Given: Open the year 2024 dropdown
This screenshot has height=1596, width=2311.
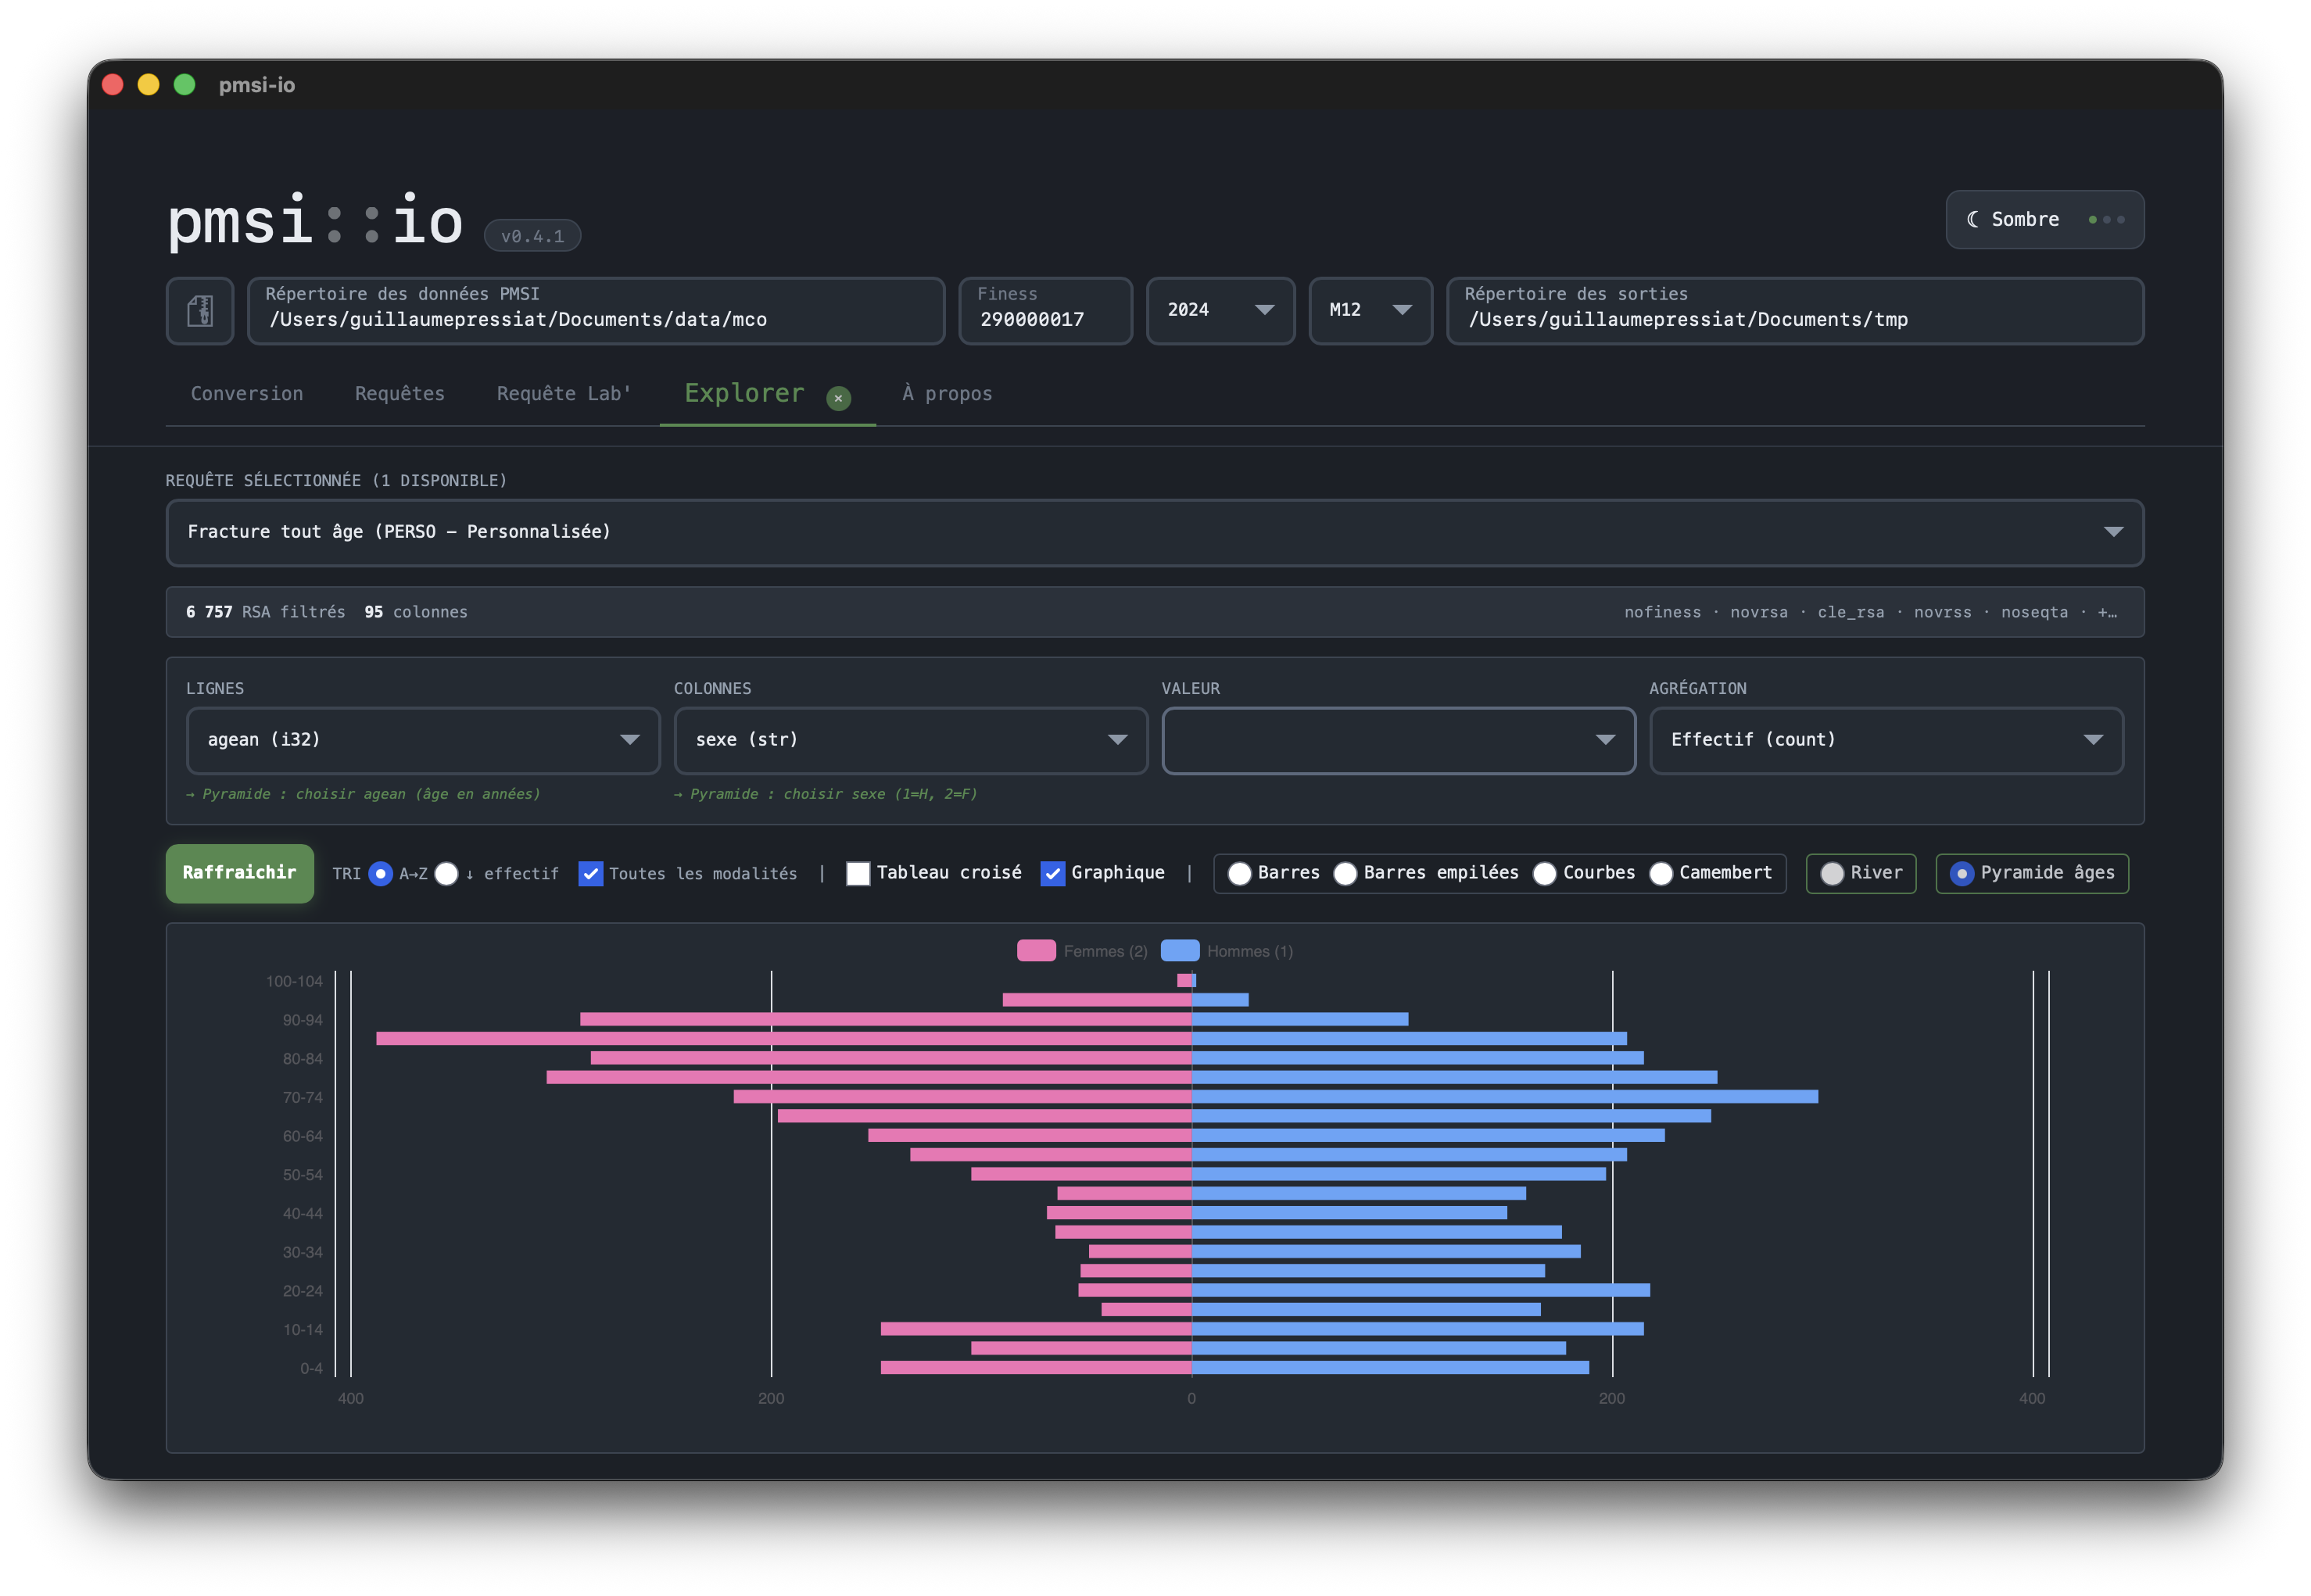Looking at the screenshot, I should coord(1220,311).
